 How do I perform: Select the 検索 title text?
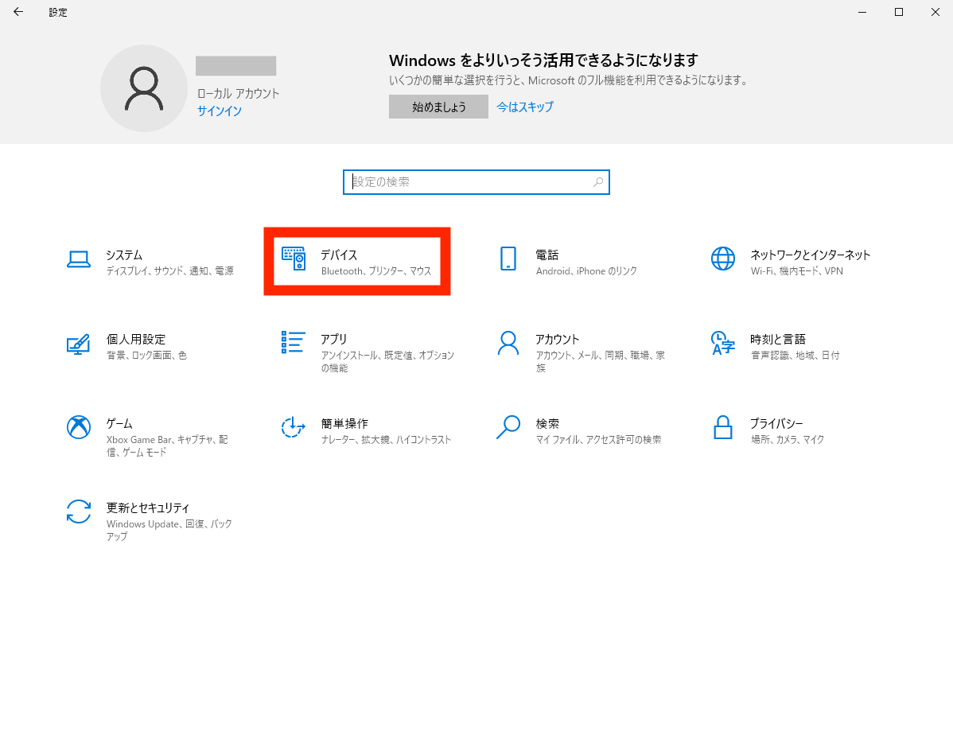[x=547, y=423]
